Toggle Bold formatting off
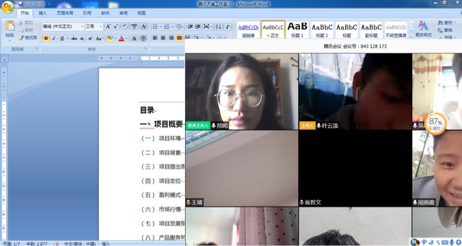Image resolution: width=462 pixels, height=246 pixels. point(46,38)
